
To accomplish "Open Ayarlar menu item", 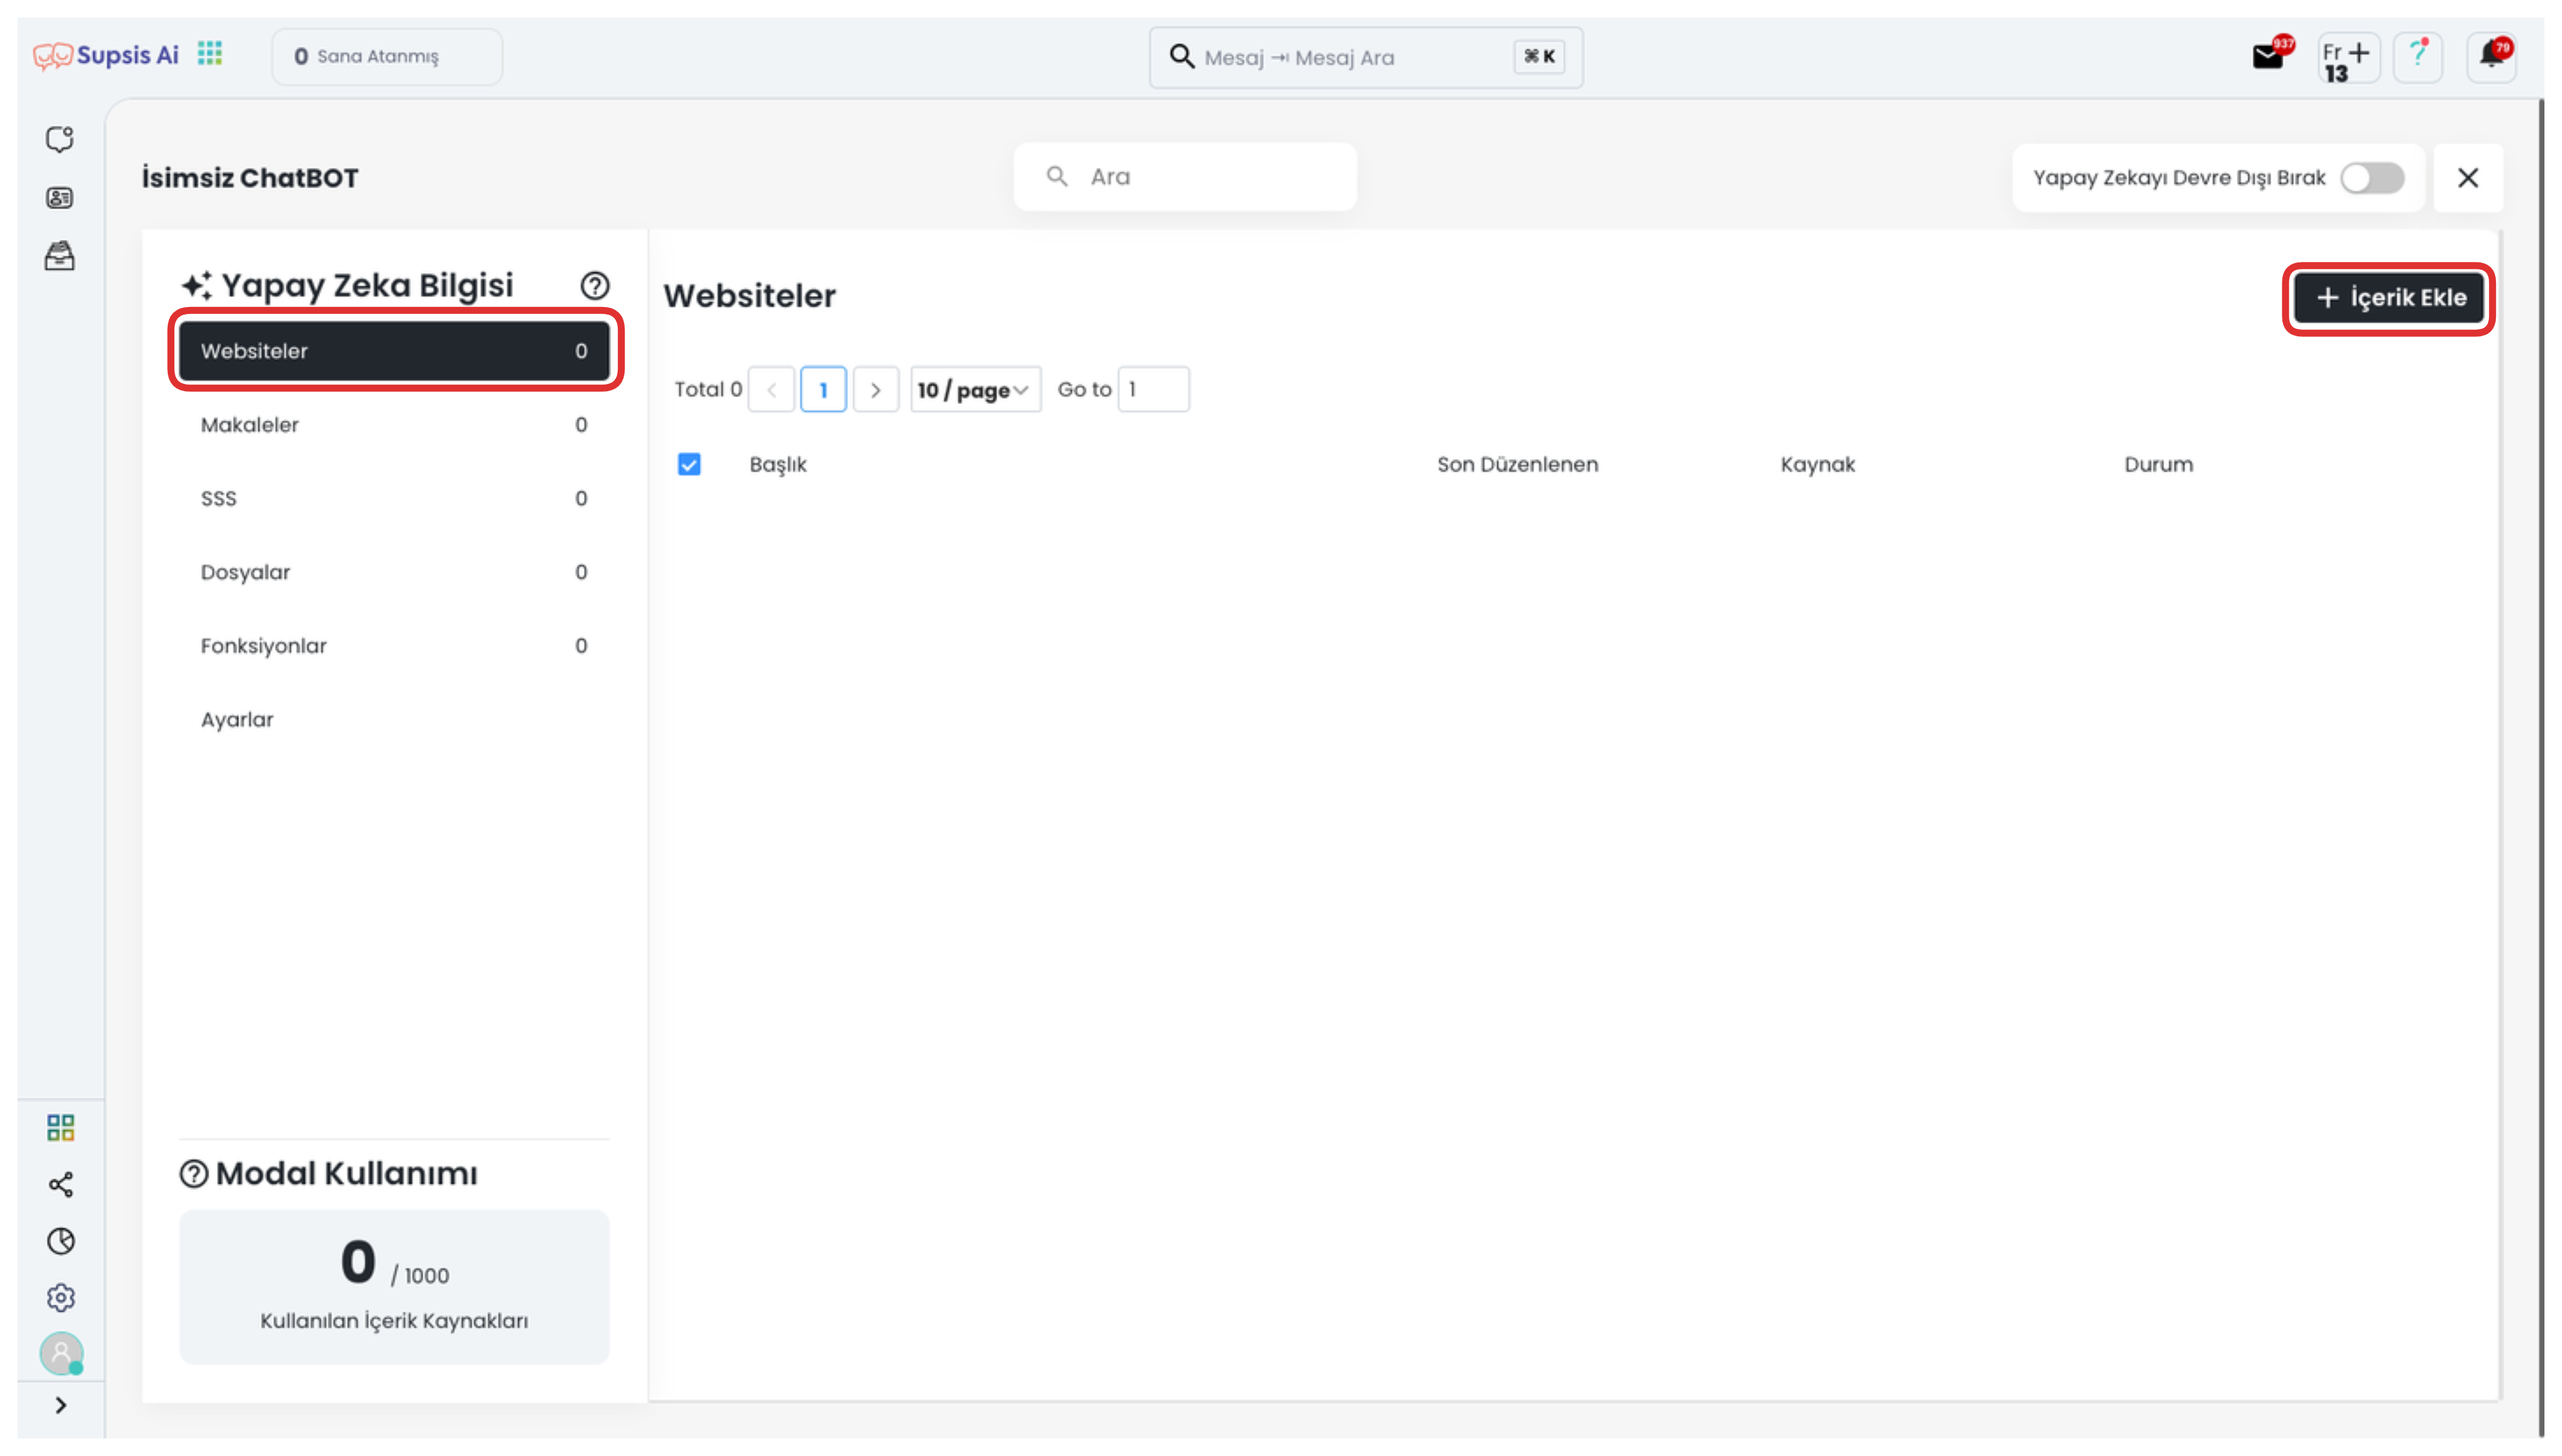I will (x=394, y=720).
